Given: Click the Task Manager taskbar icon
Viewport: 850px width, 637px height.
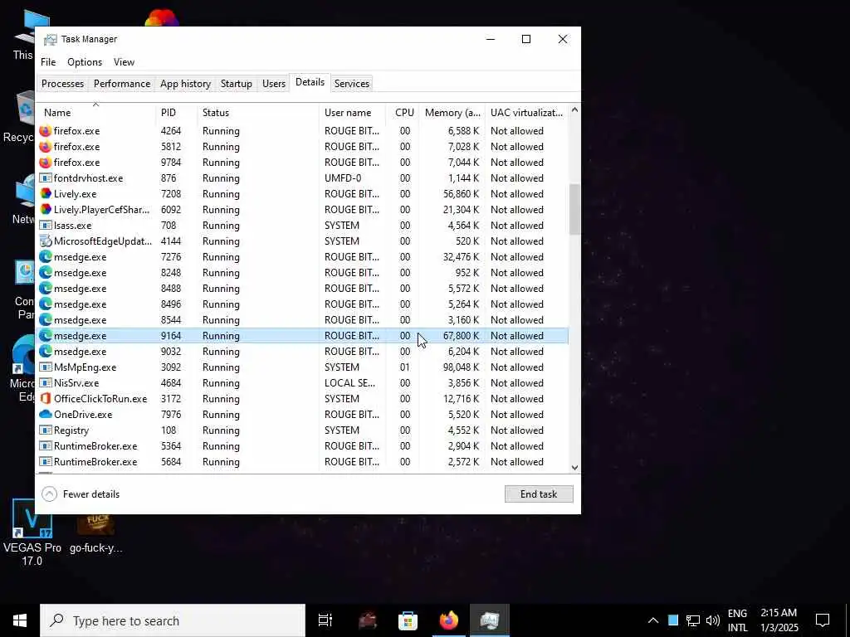Looking at the screenshot, I should click(x=489, y=620).
